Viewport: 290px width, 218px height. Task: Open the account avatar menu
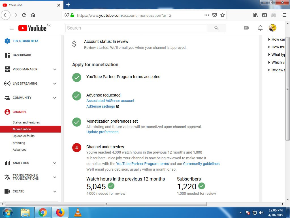coord(272,28)
